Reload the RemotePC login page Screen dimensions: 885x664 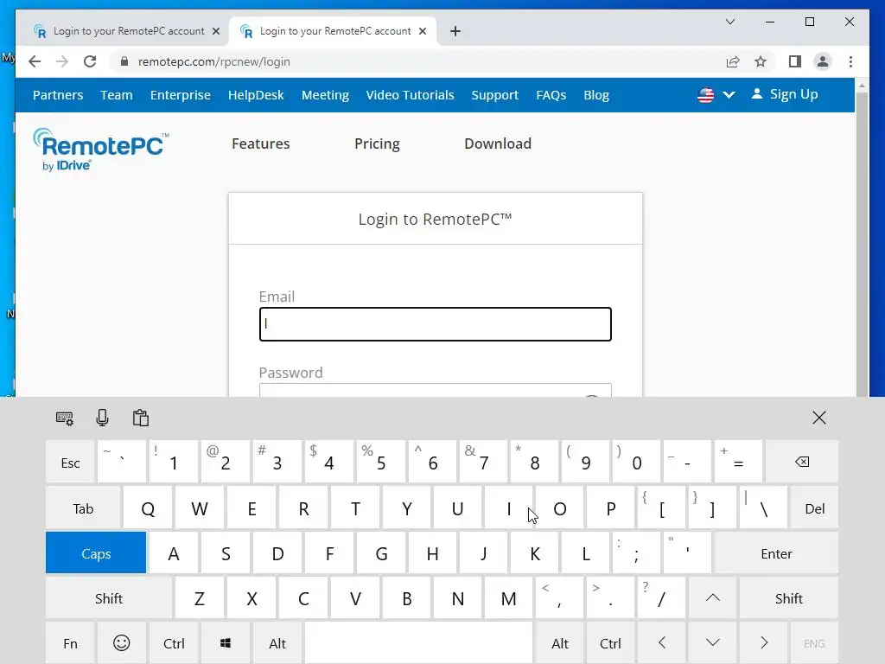[x=90, y=61]
